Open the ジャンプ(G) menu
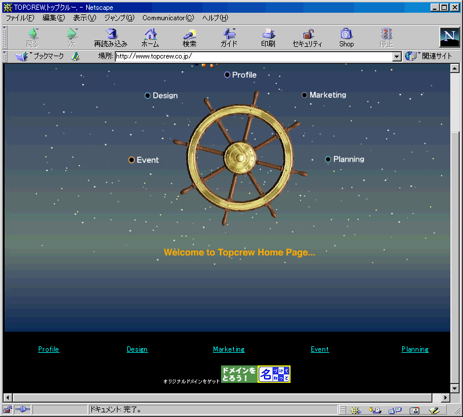This screenshot has width=463, height=417. 119,18
